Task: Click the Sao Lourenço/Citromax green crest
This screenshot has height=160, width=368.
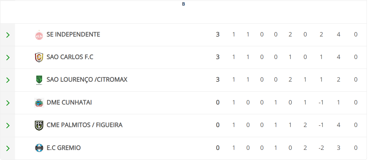Action: pos(39,80)
